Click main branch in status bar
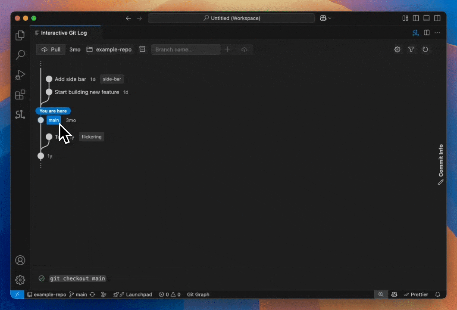Viewport: 457px width, 310px height. click(78, 294)
